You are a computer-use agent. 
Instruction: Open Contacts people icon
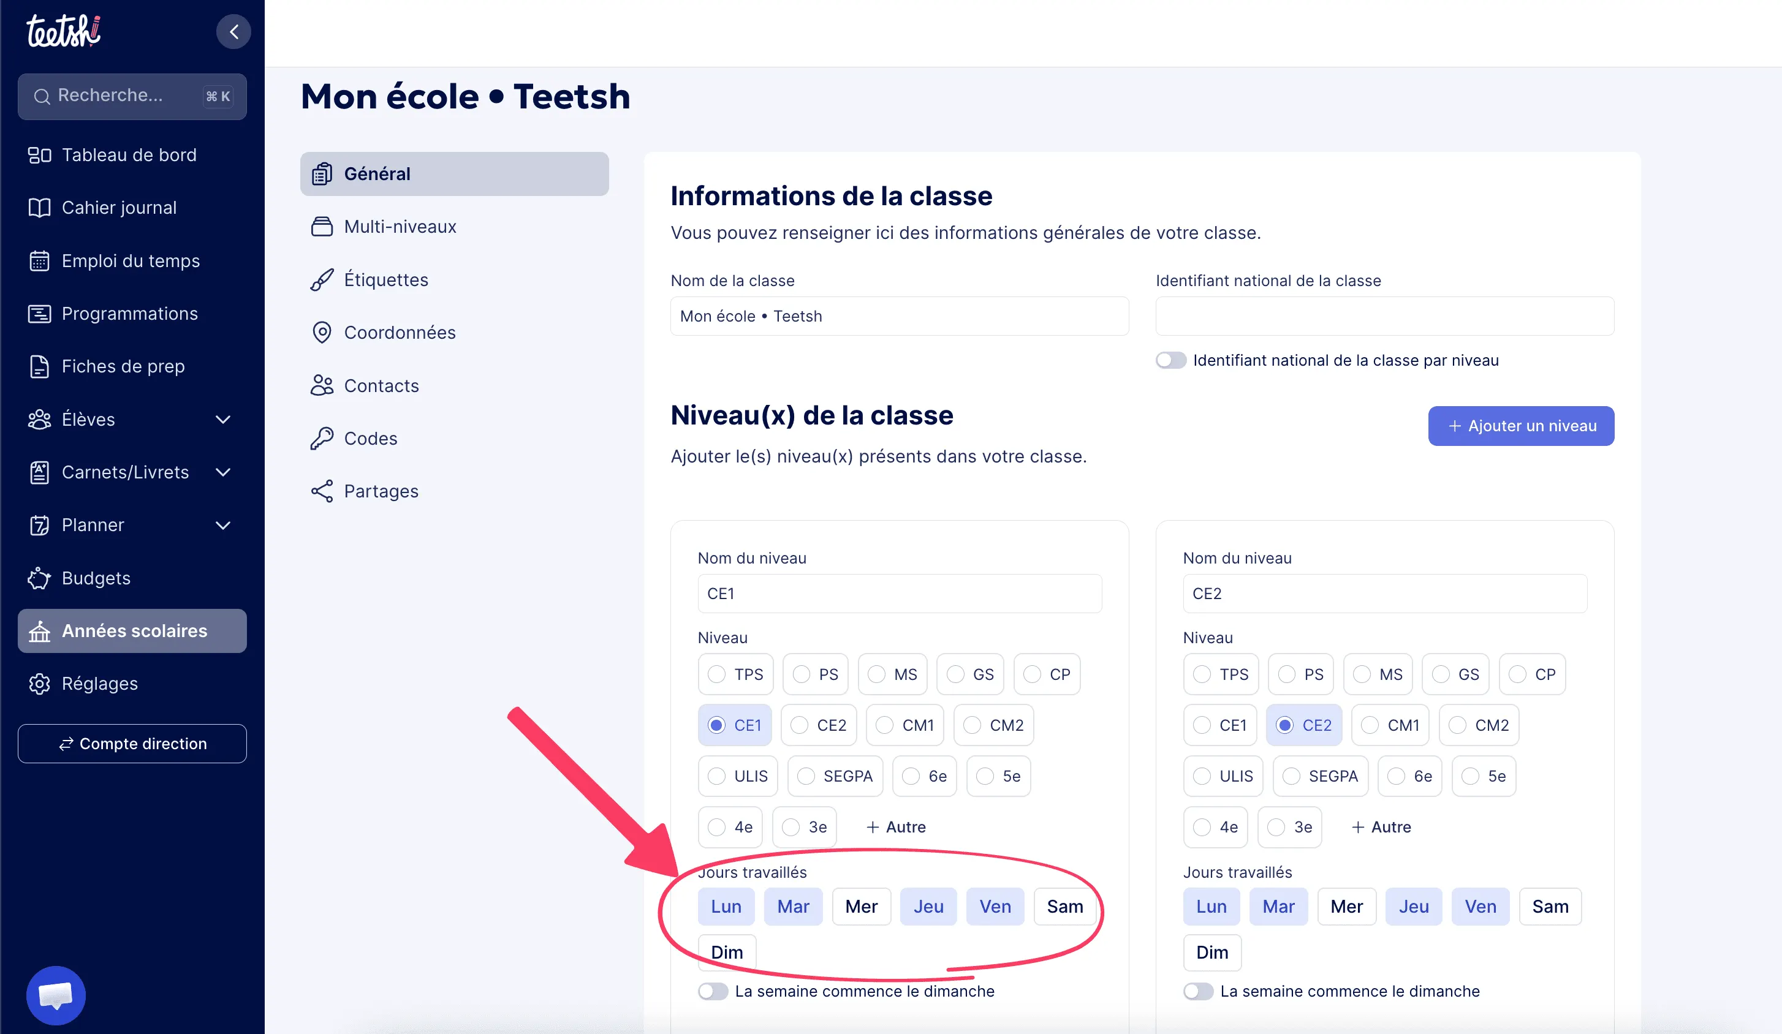tap(322, 385)
